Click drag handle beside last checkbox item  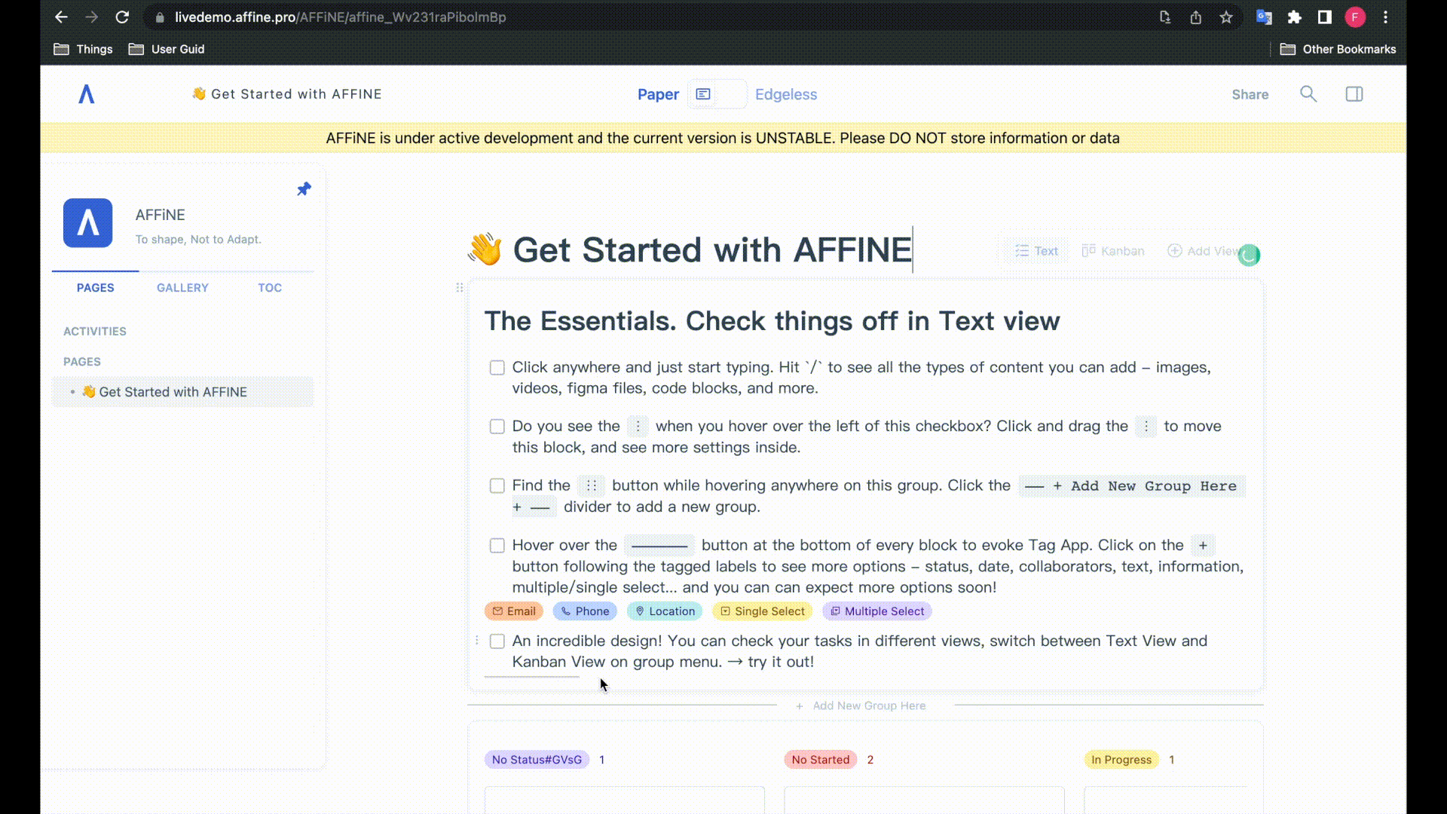click(476, 640)
